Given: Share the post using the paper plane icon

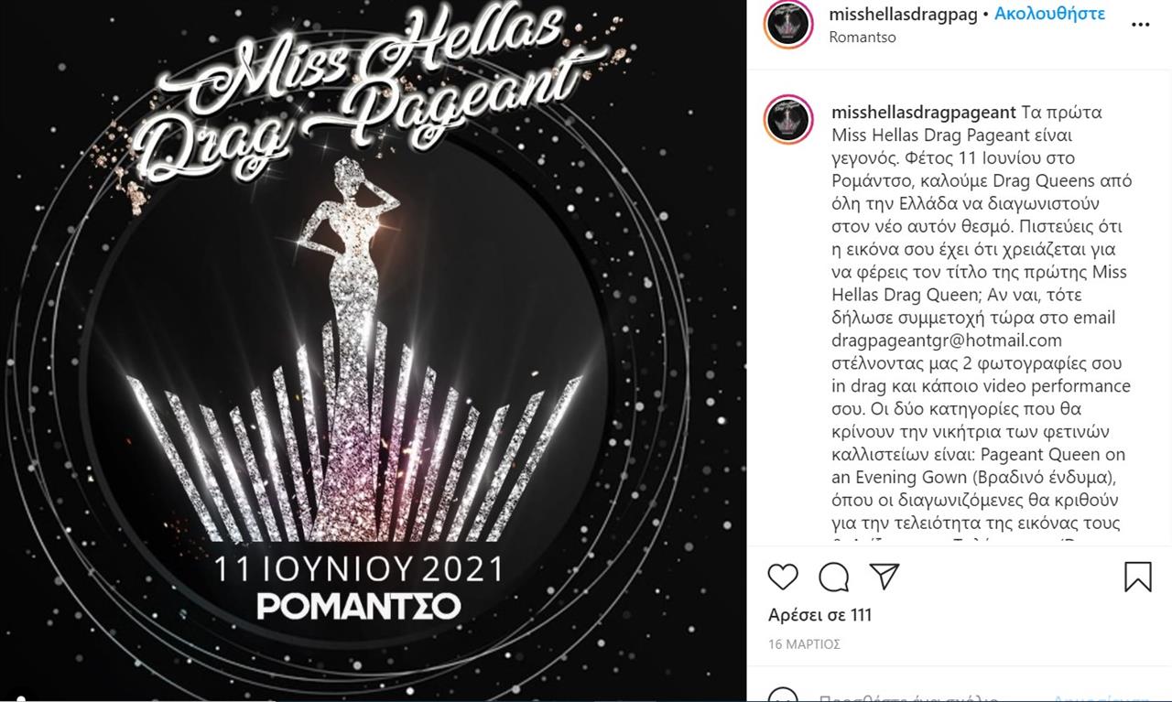Looking at the screenshot, I should click(884, 577).
